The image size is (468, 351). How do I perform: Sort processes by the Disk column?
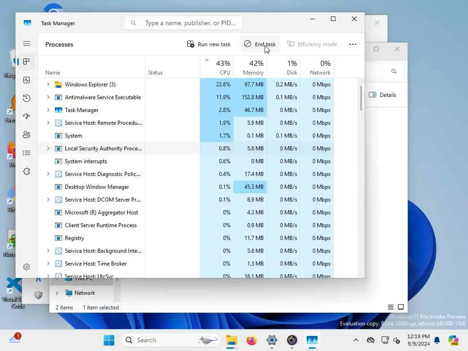tap(283, 67)
